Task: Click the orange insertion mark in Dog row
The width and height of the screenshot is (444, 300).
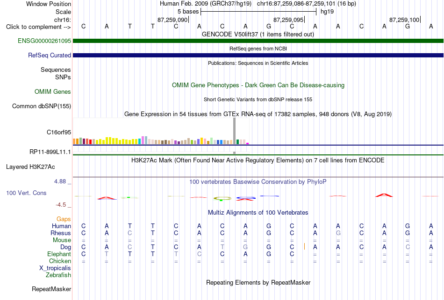Action: click(x=304, y=246)
